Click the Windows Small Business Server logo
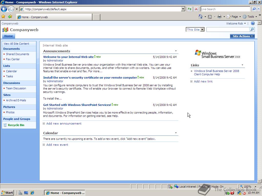Image resolution: width=262 pixels, height=196 pixels. click(x=217, y=54)
